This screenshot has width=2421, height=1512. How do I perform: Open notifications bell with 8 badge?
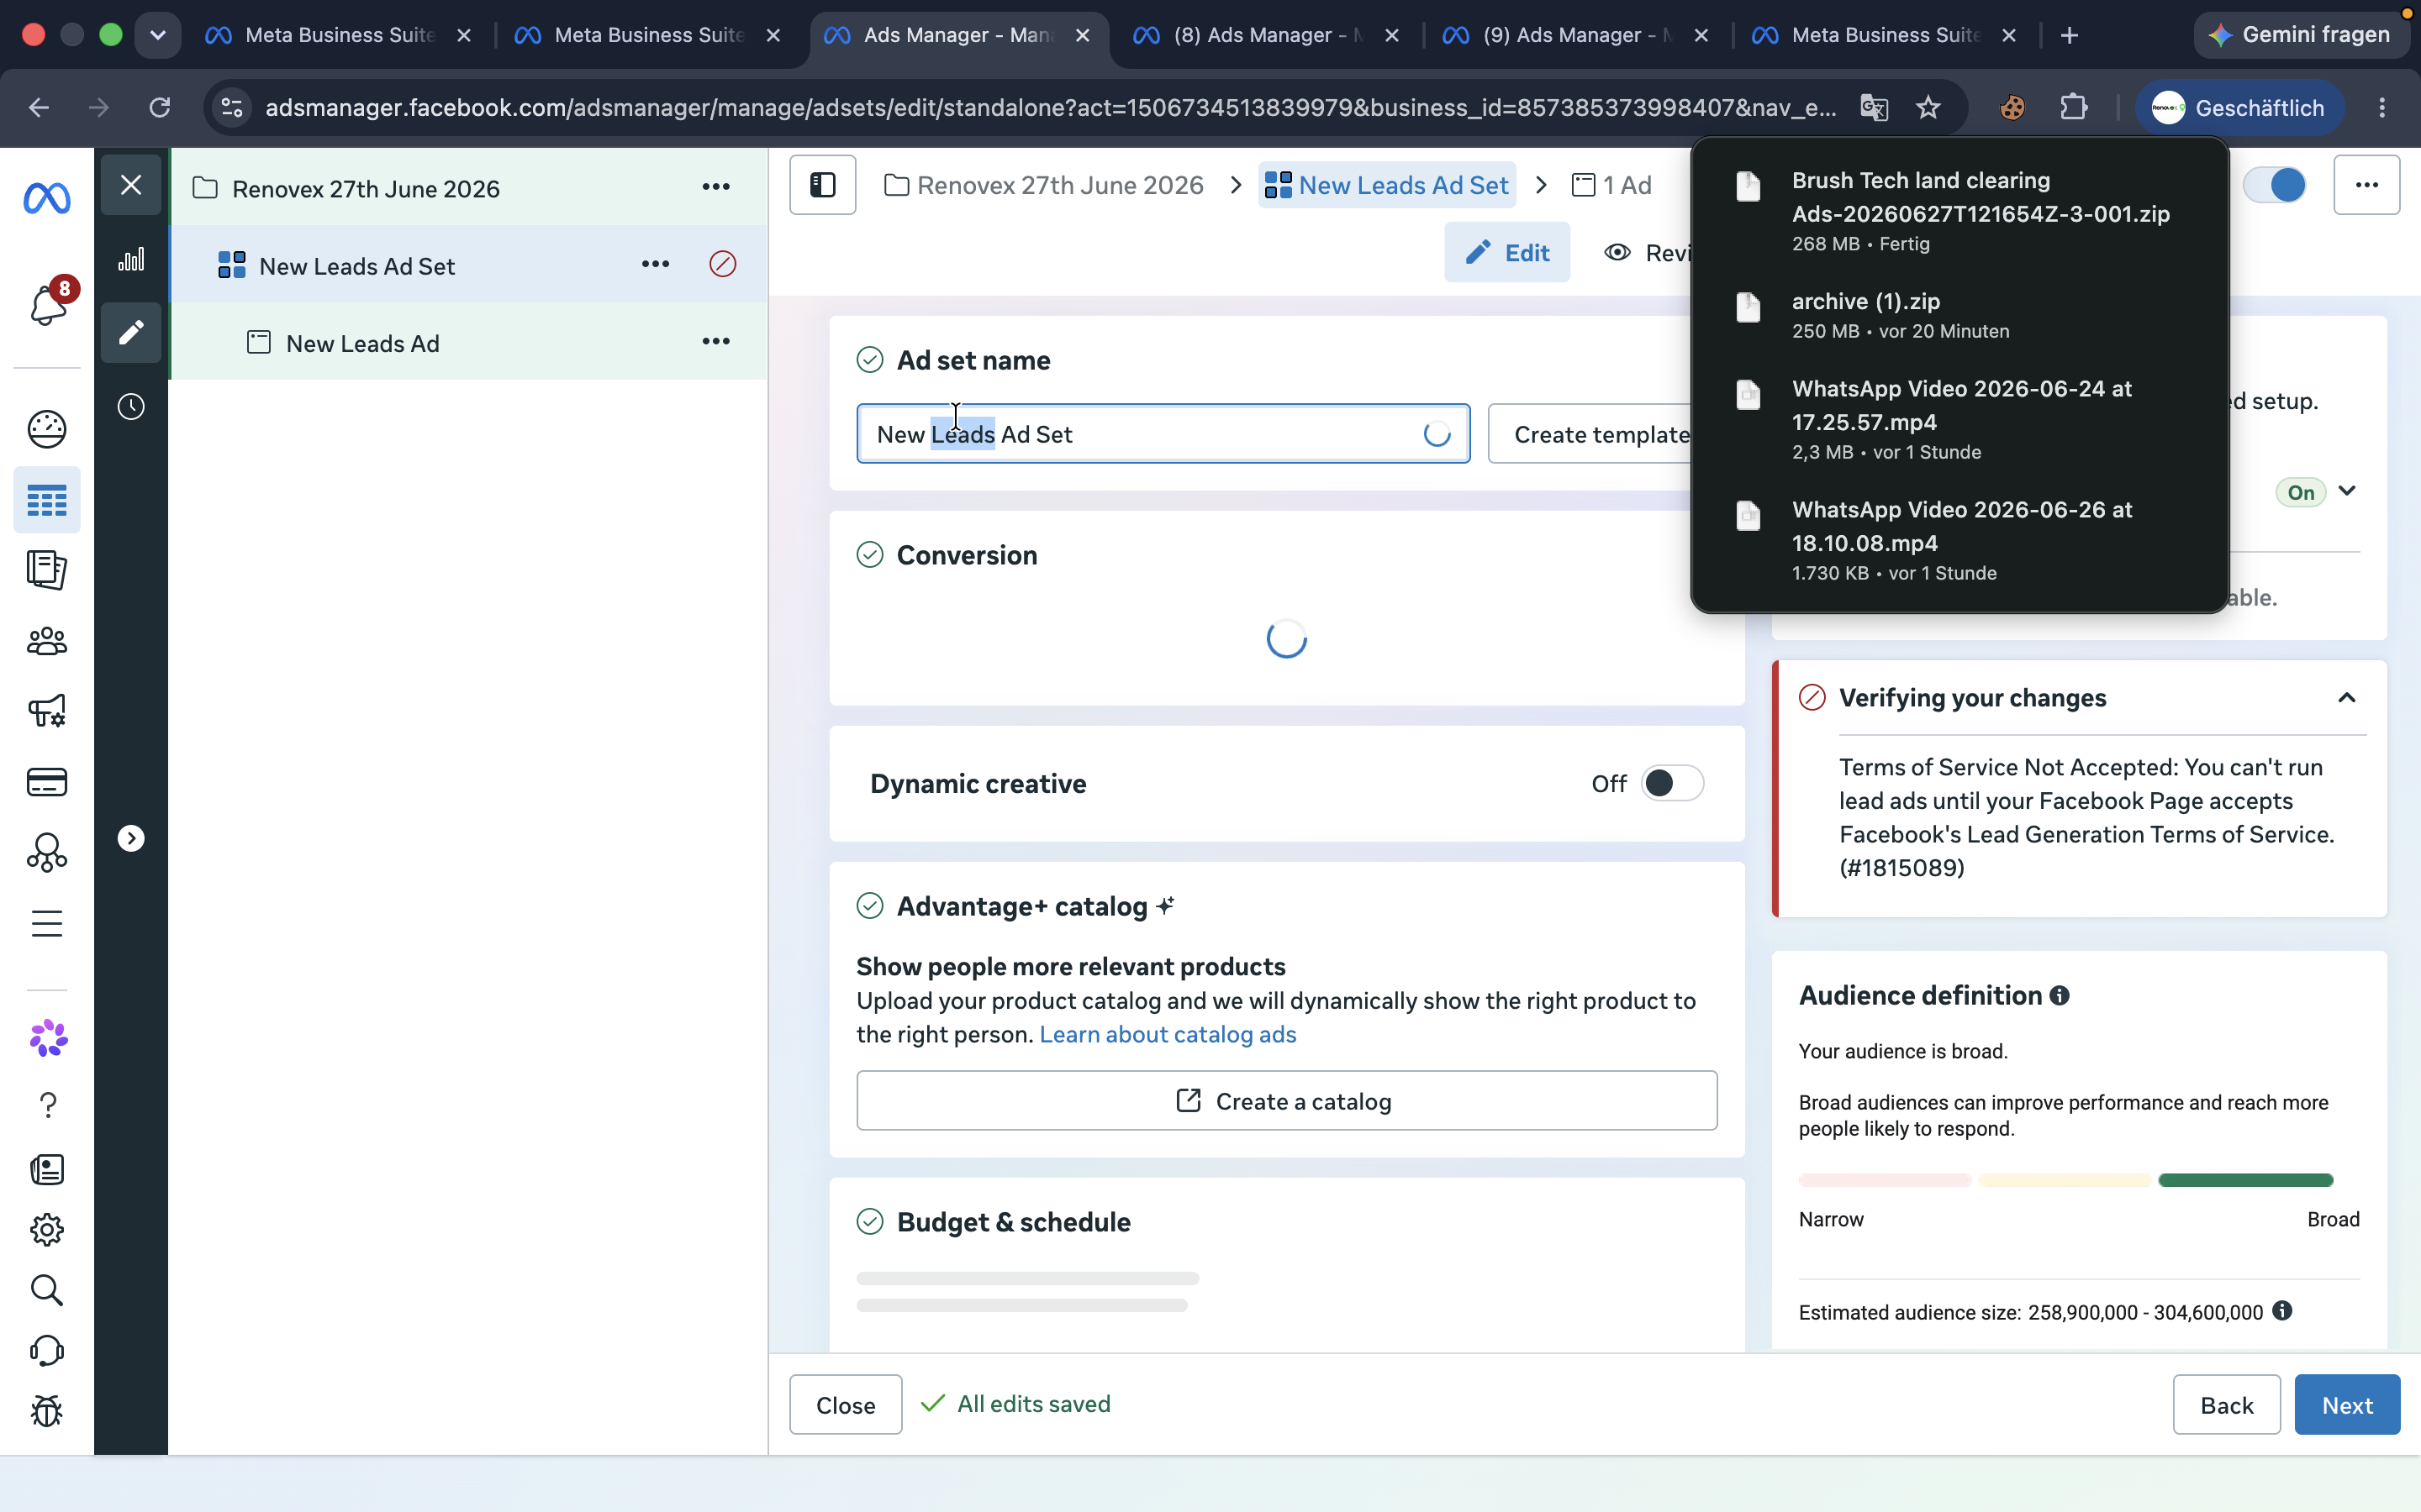click(x=48, y=303)
